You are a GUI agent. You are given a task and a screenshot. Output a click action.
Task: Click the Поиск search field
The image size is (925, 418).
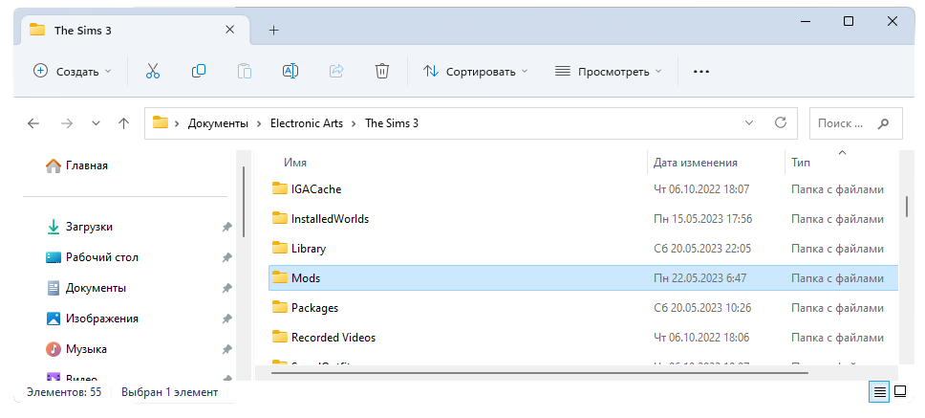(x=847, y=123)
